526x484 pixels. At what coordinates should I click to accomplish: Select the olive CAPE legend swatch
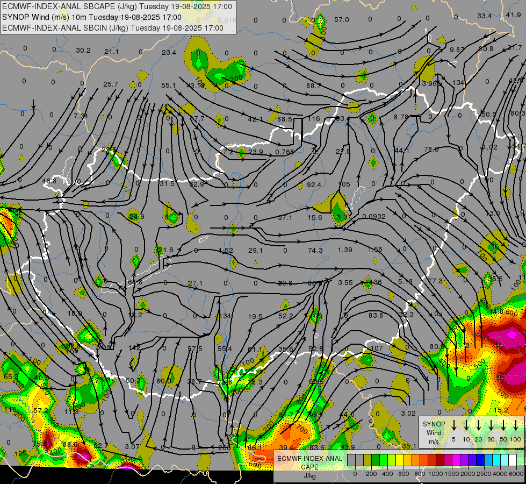(x=368, y=460)
